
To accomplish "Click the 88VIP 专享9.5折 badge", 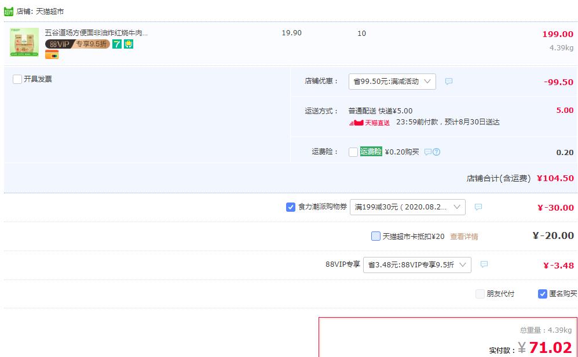I will coord(78,44).
